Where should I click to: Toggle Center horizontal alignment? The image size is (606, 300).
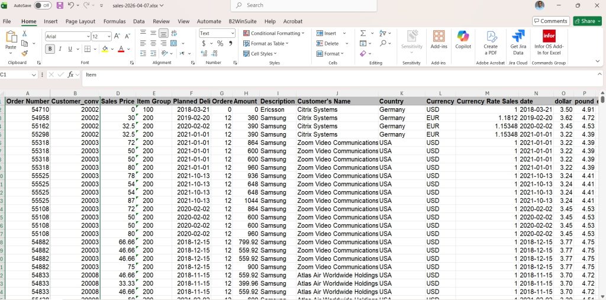pos(153,43)
